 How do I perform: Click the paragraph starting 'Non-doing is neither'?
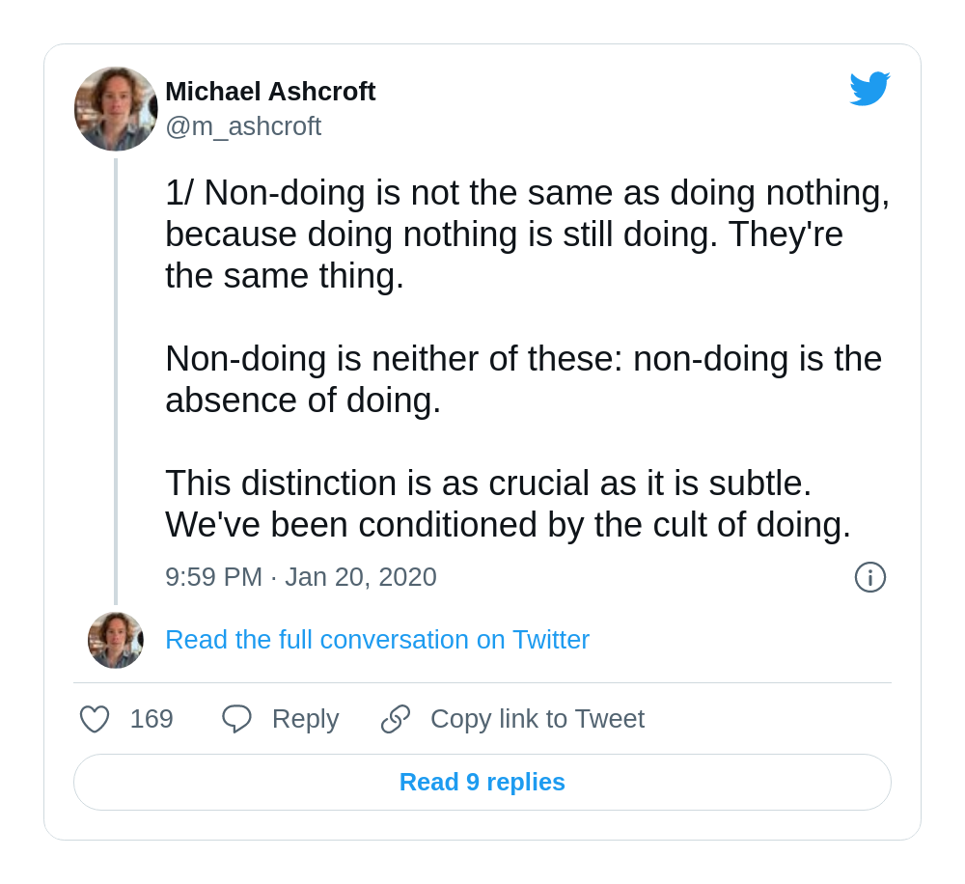(x=524, y=379)
